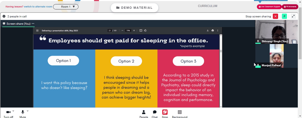Click 'Stop screen sharing' label
The height and width of the screenshot is (118, 302).
(x=258, y=17)
